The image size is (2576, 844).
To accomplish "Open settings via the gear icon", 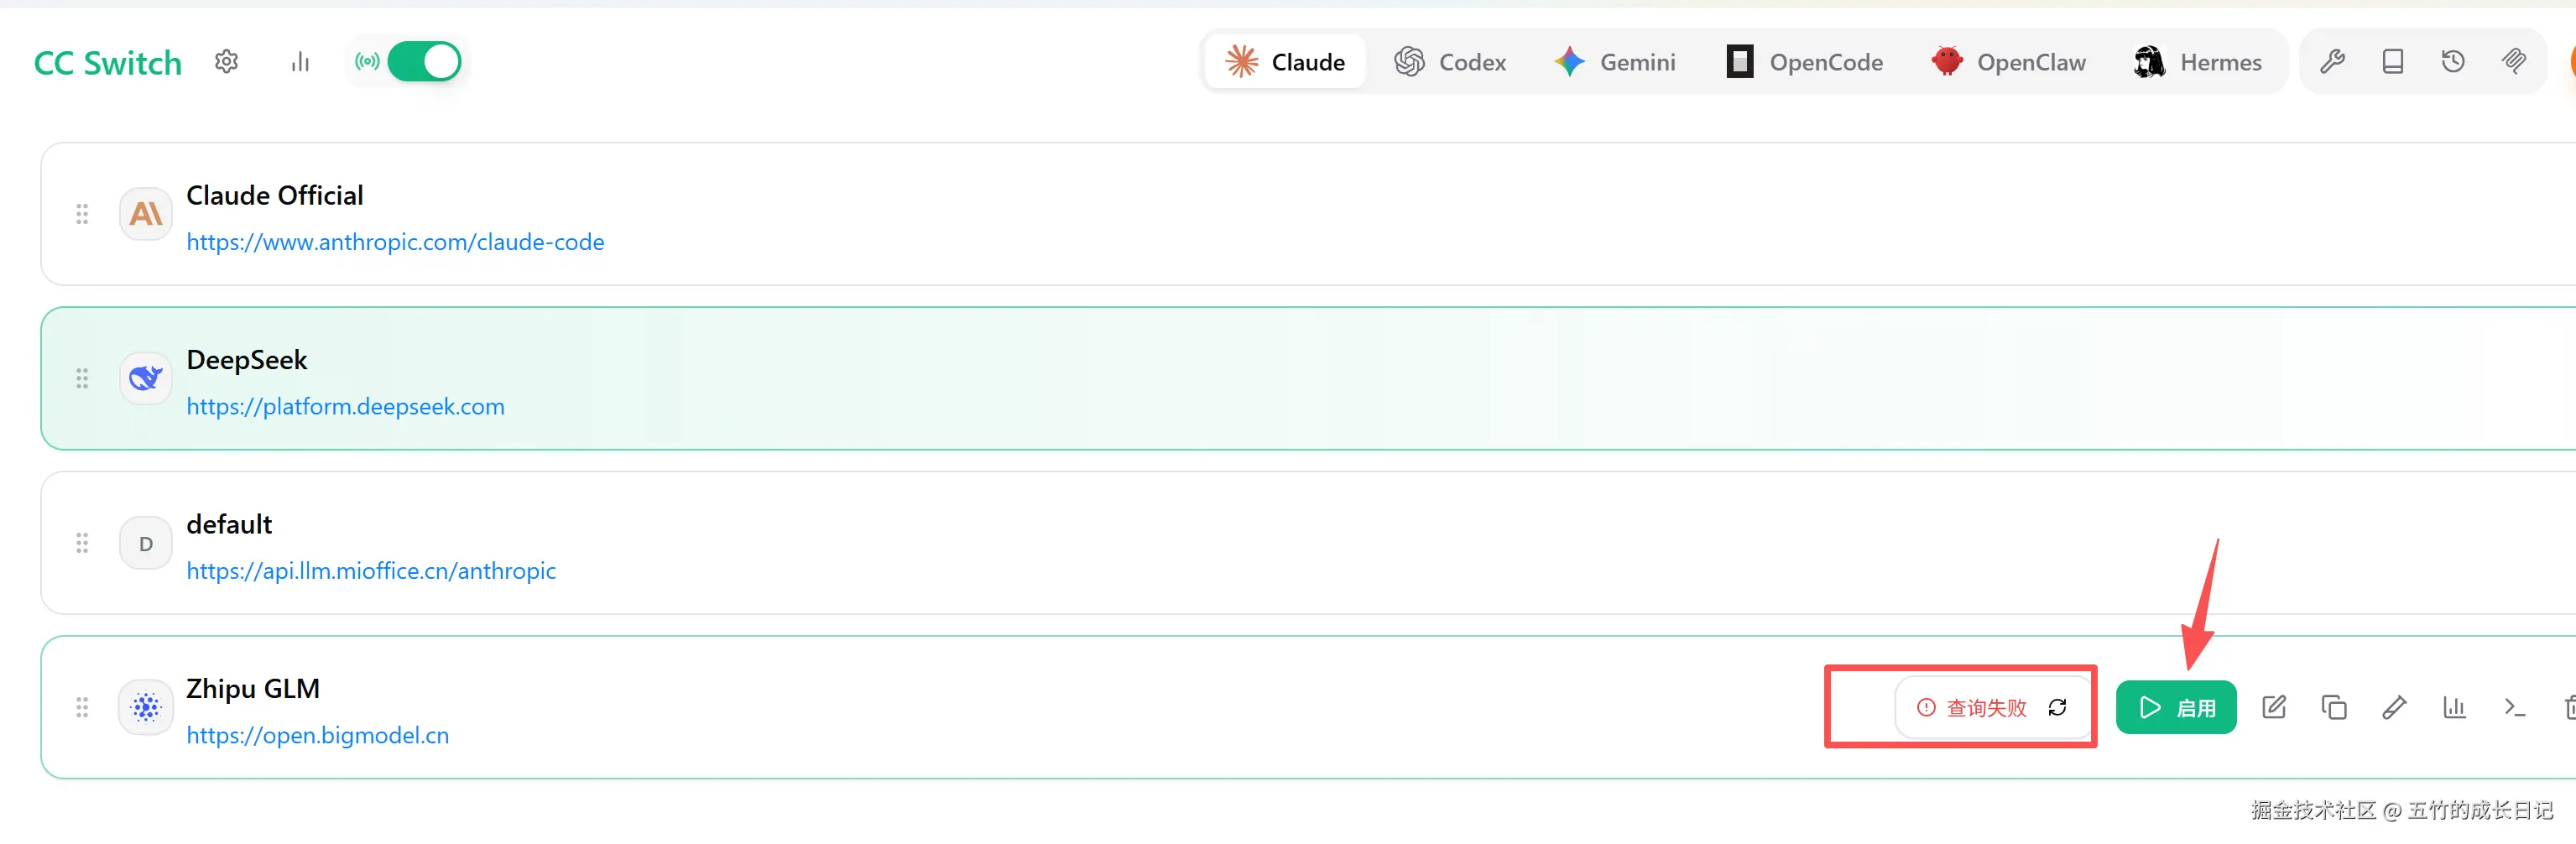I will click(227, 62).
